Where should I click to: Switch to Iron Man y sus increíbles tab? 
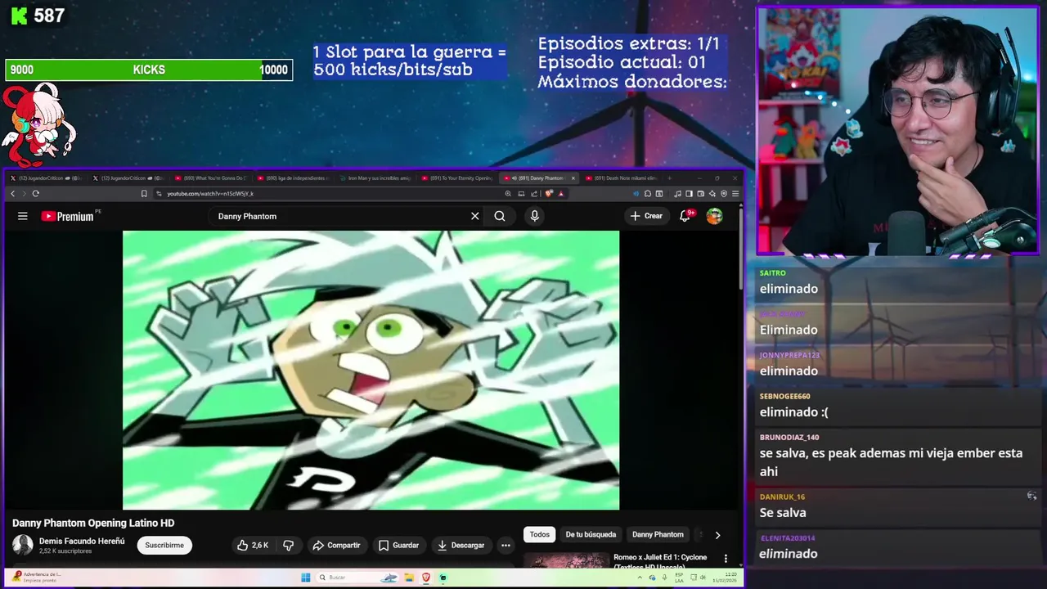(x=375, y=178)
